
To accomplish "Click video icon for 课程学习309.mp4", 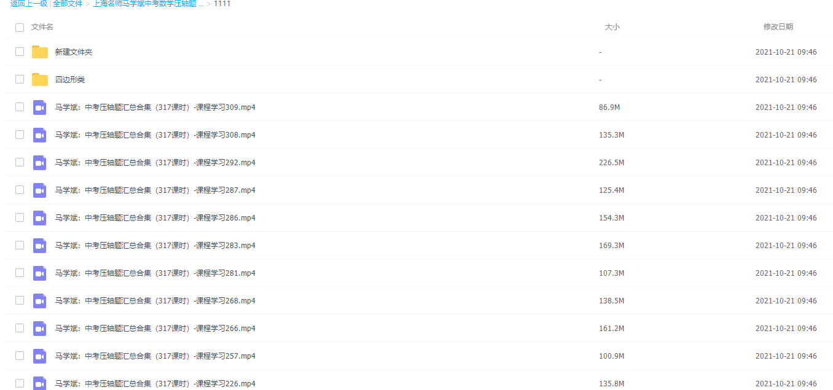I will pyautogui.click(x=40, y=107).
